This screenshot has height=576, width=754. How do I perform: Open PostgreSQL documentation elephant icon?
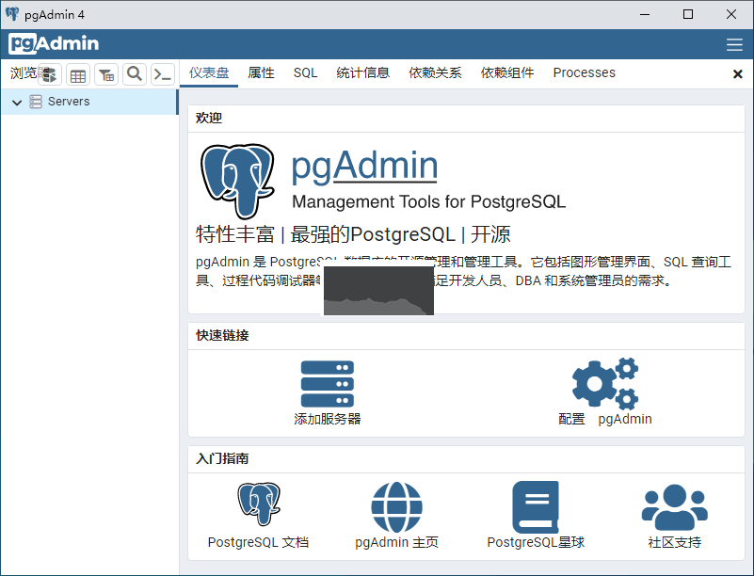(x=259, y=504)
